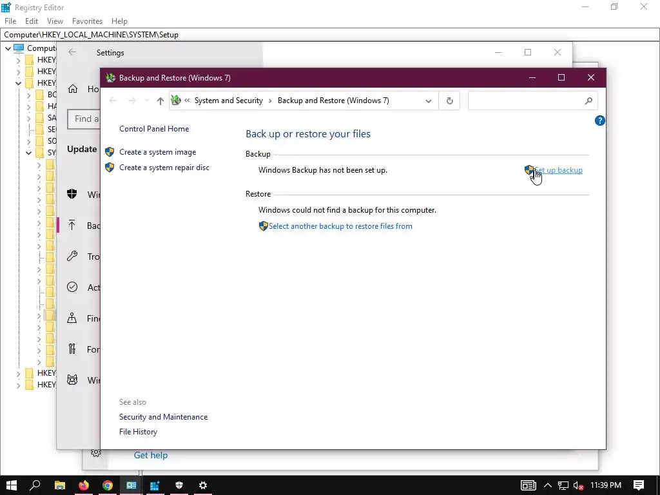
Task: Collapse the third HKEY node in registry tree
Action: (x=18, y=83)
